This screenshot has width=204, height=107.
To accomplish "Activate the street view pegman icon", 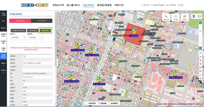I will pyautogui.click(x=194, y=16).
